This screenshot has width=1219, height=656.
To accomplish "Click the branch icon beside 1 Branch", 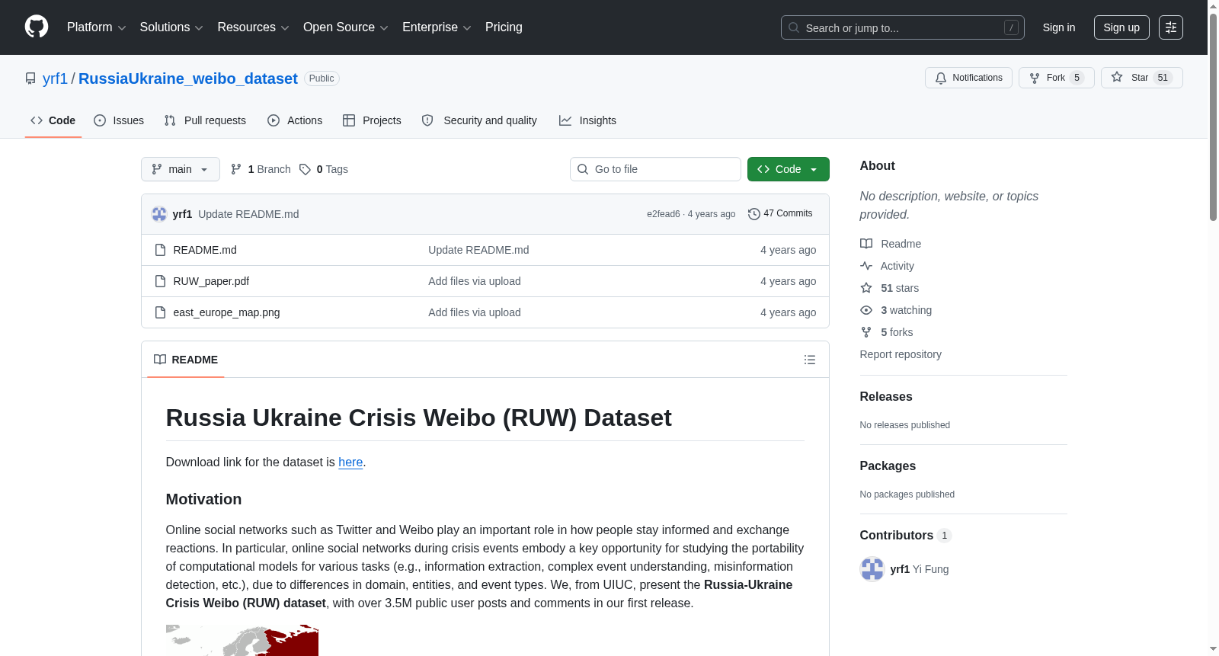I will point(236,169).
